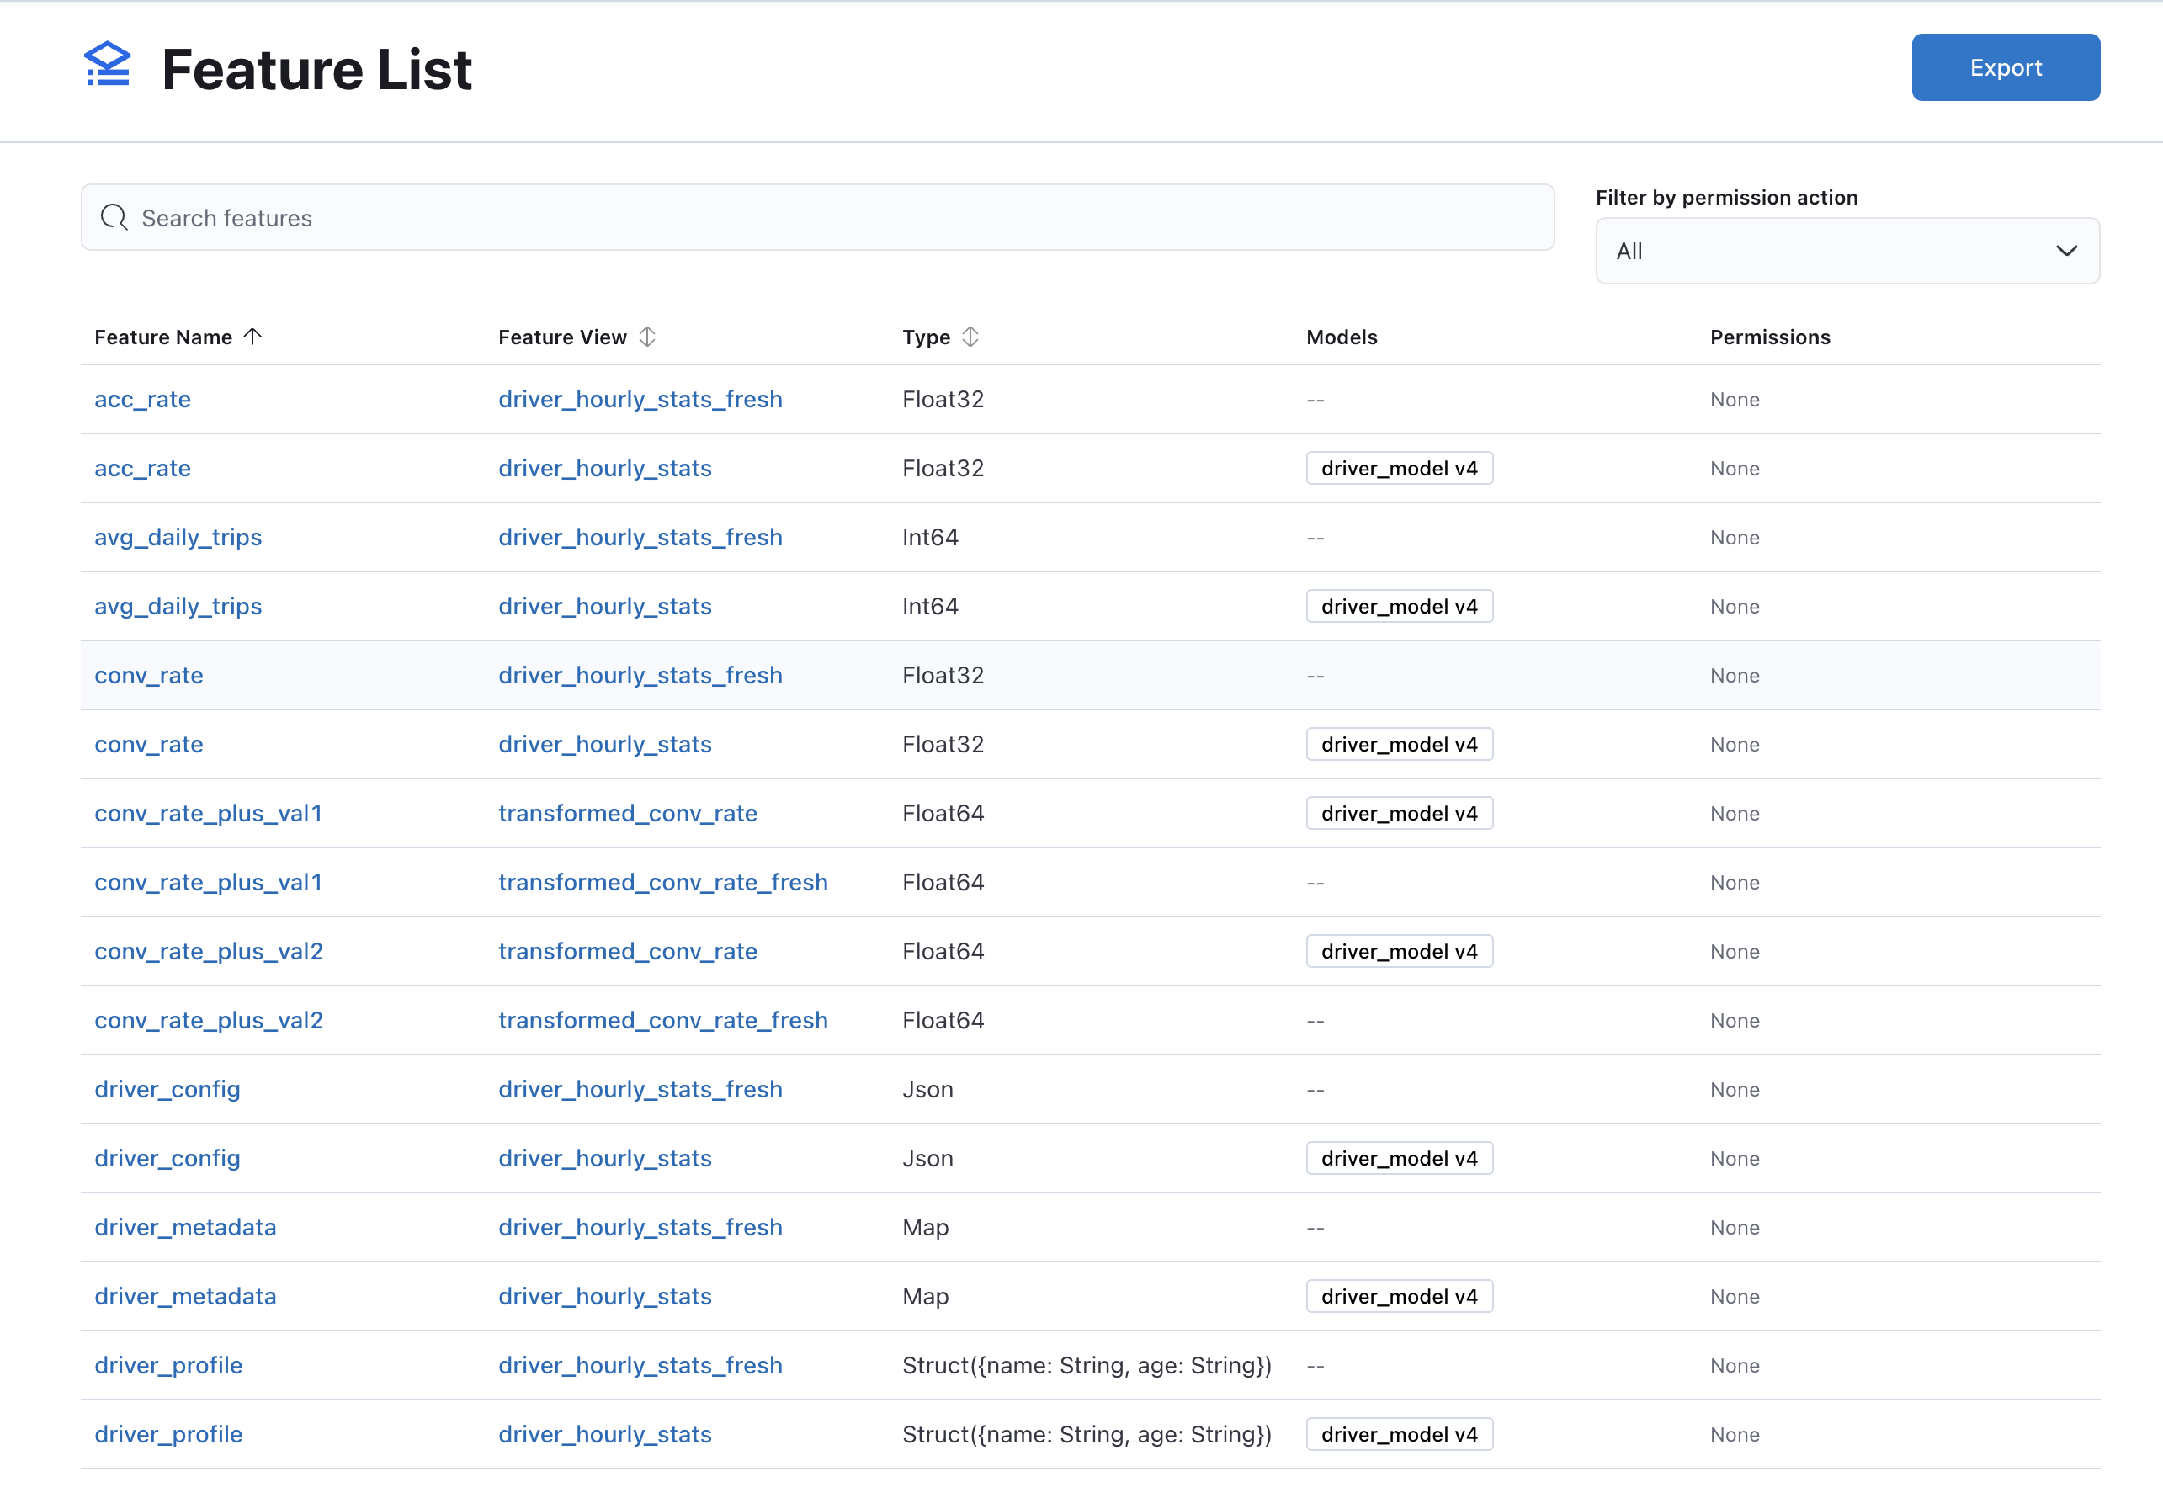
Task: Open driver_hourly_stats view in driver_config row
Action: coord(605,1158)
